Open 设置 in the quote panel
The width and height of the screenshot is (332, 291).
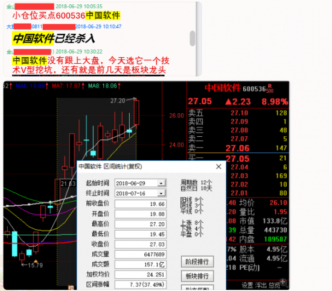[247, 286]
